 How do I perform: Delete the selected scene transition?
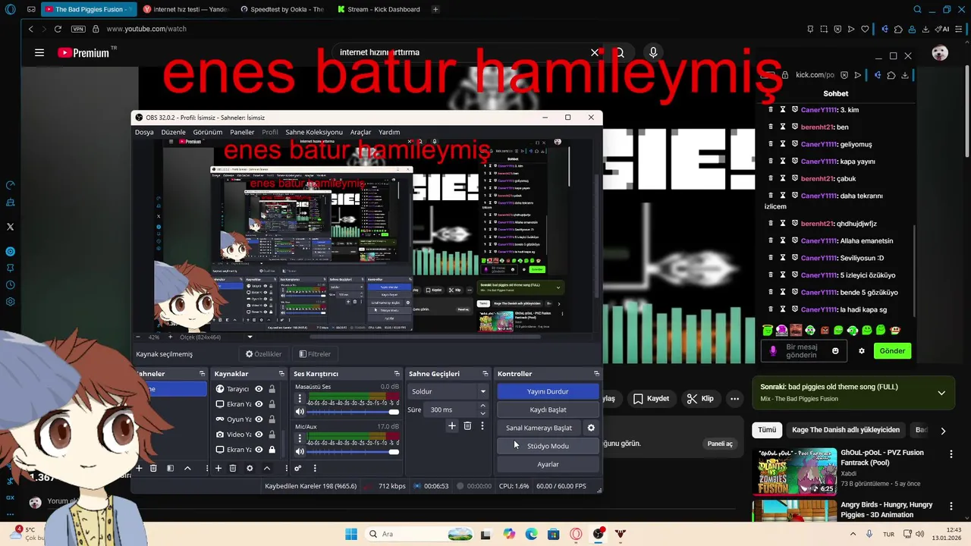coord(467,426)
